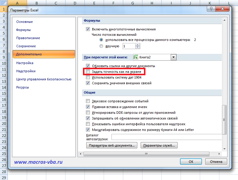The height and width of the screenshot is (180, 238).
Task: Select 'использовать все процессоры' radio button
Action: 101,40
